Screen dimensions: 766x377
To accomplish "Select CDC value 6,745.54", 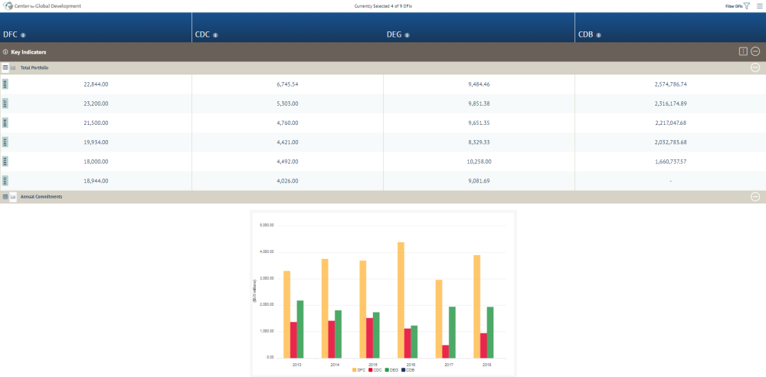I will coord(287,84).
